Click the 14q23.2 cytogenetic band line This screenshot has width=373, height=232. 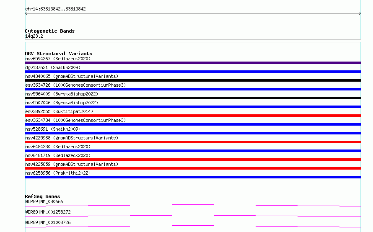(x=193, y=41)
